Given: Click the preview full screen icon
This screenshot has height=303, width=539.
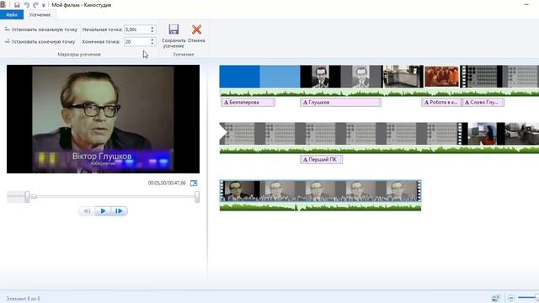Looking at the screenshot, I should [x=194, y=183].
